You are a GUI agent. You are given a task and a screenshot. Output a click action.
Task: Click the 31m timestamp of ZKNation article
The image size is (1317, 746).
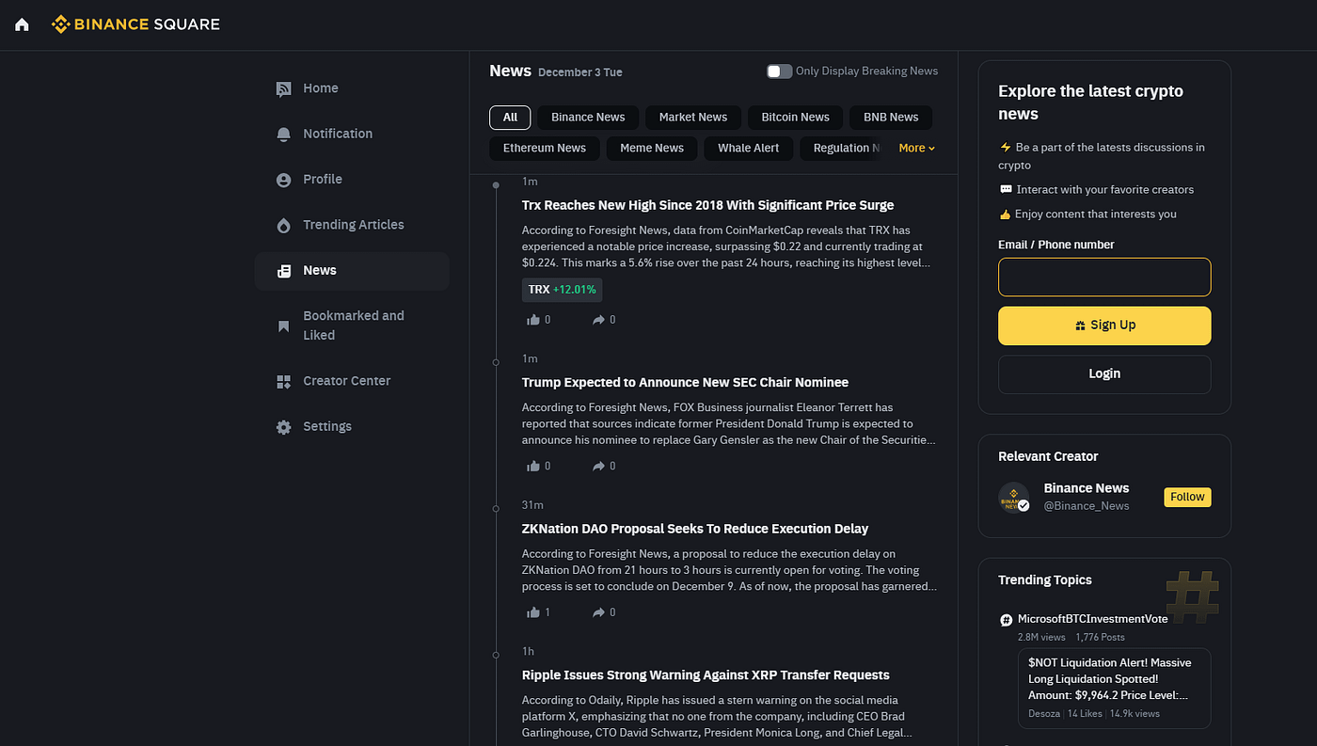[532, 505]
